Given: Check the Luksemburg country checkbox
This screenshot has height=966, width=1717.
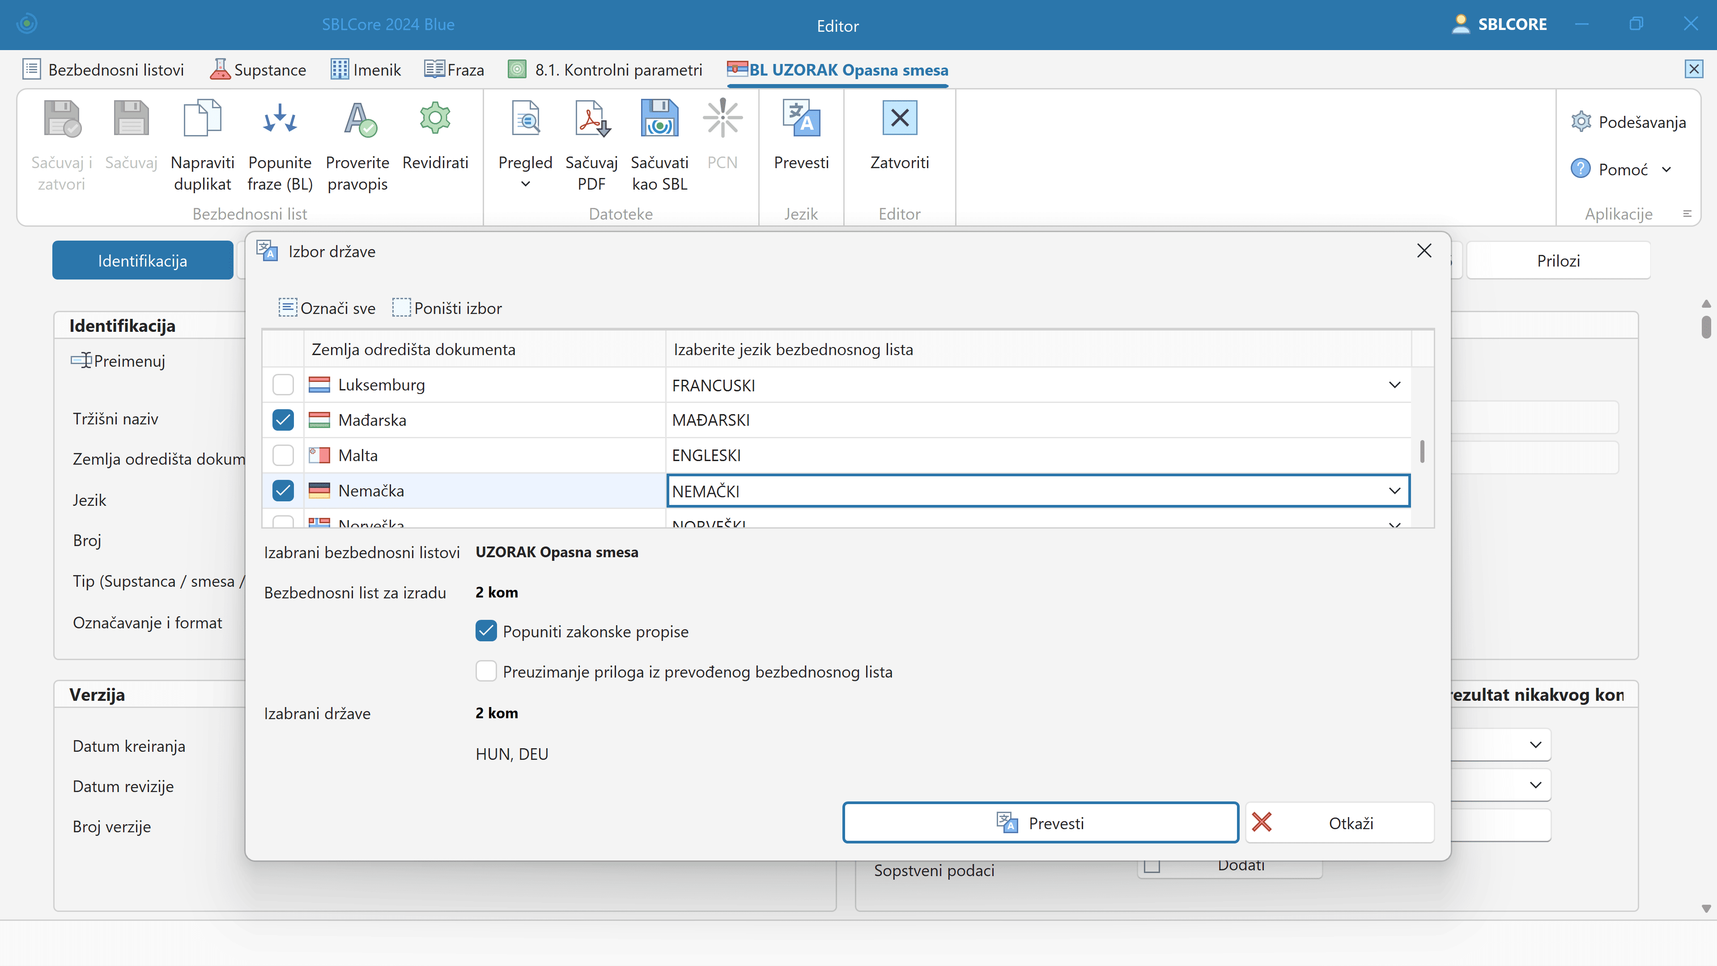Looking at the screenshot, I should (x=283, y=385).
